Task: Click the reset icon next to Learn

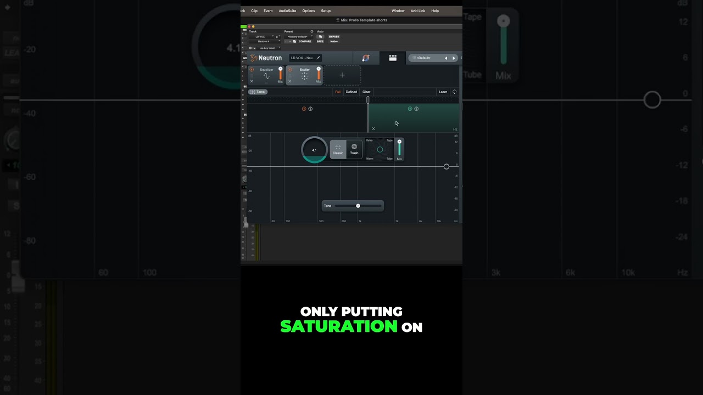Action: 454,92
